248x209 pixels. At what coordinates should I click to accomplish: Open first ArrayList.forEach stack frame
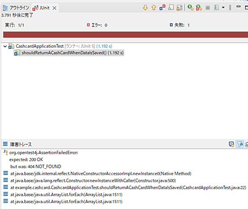coord(66,195)
